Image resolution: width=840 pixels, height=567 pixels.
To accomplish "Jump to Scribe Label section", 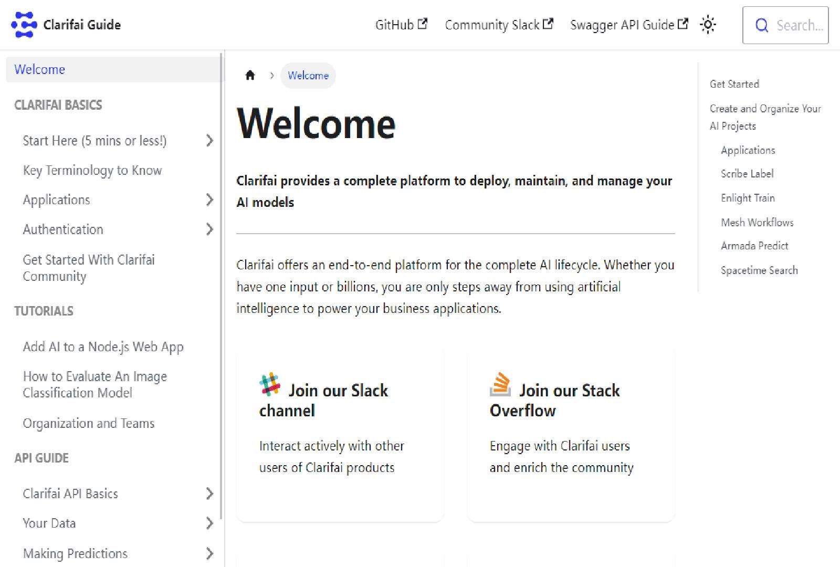I will (747, 174).
